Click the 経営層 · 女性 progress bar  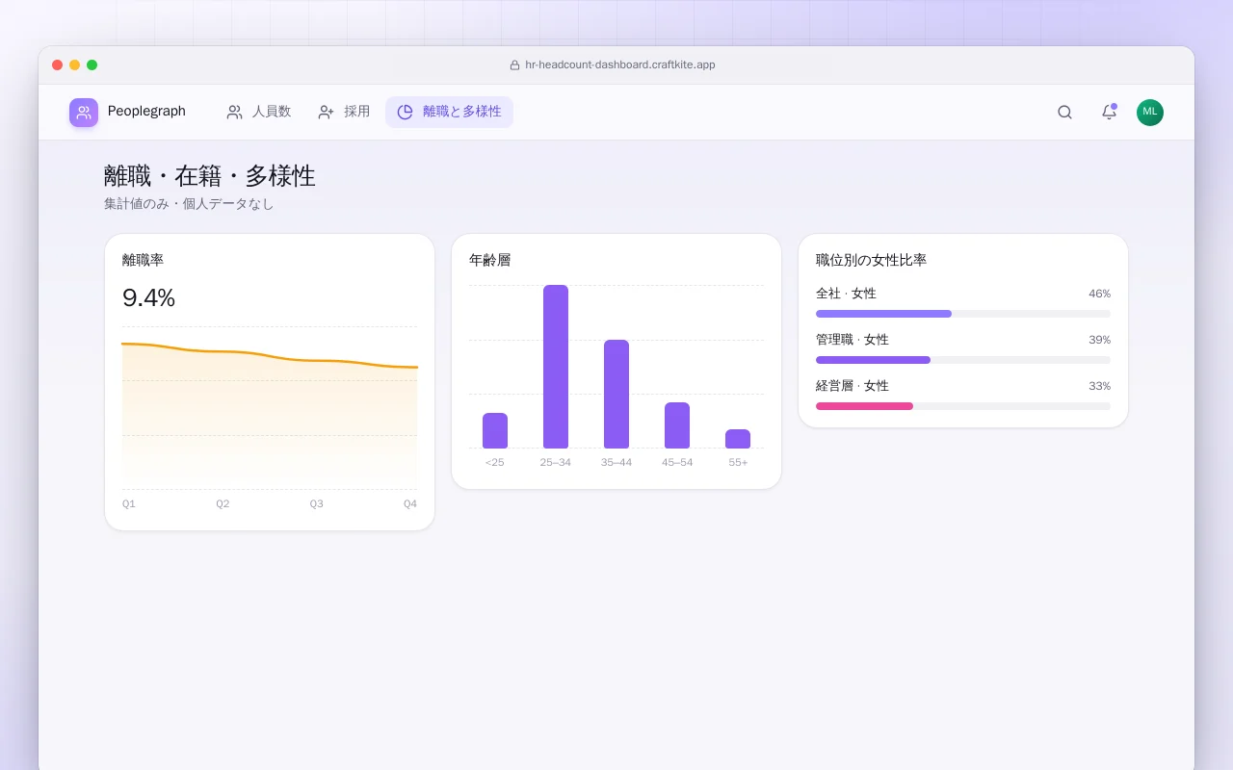click(963, 406)
